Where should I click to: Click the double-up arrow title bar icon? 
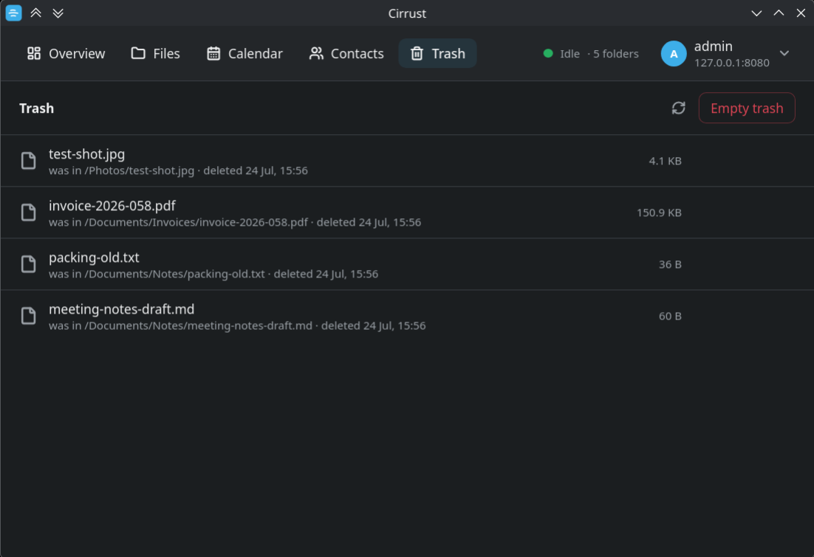[x=35, y=13]
